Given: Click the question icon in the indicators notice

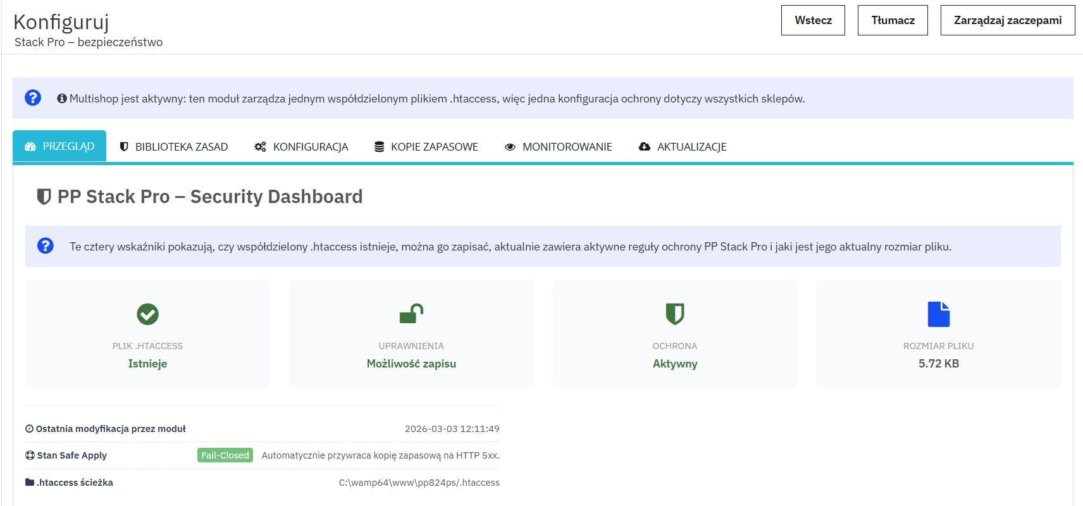Looking at the screenshot, I should tap(46, 245).
